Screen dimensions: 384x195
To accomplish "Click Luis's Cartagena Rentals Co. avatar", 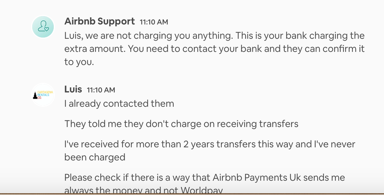I will [43, 95].
